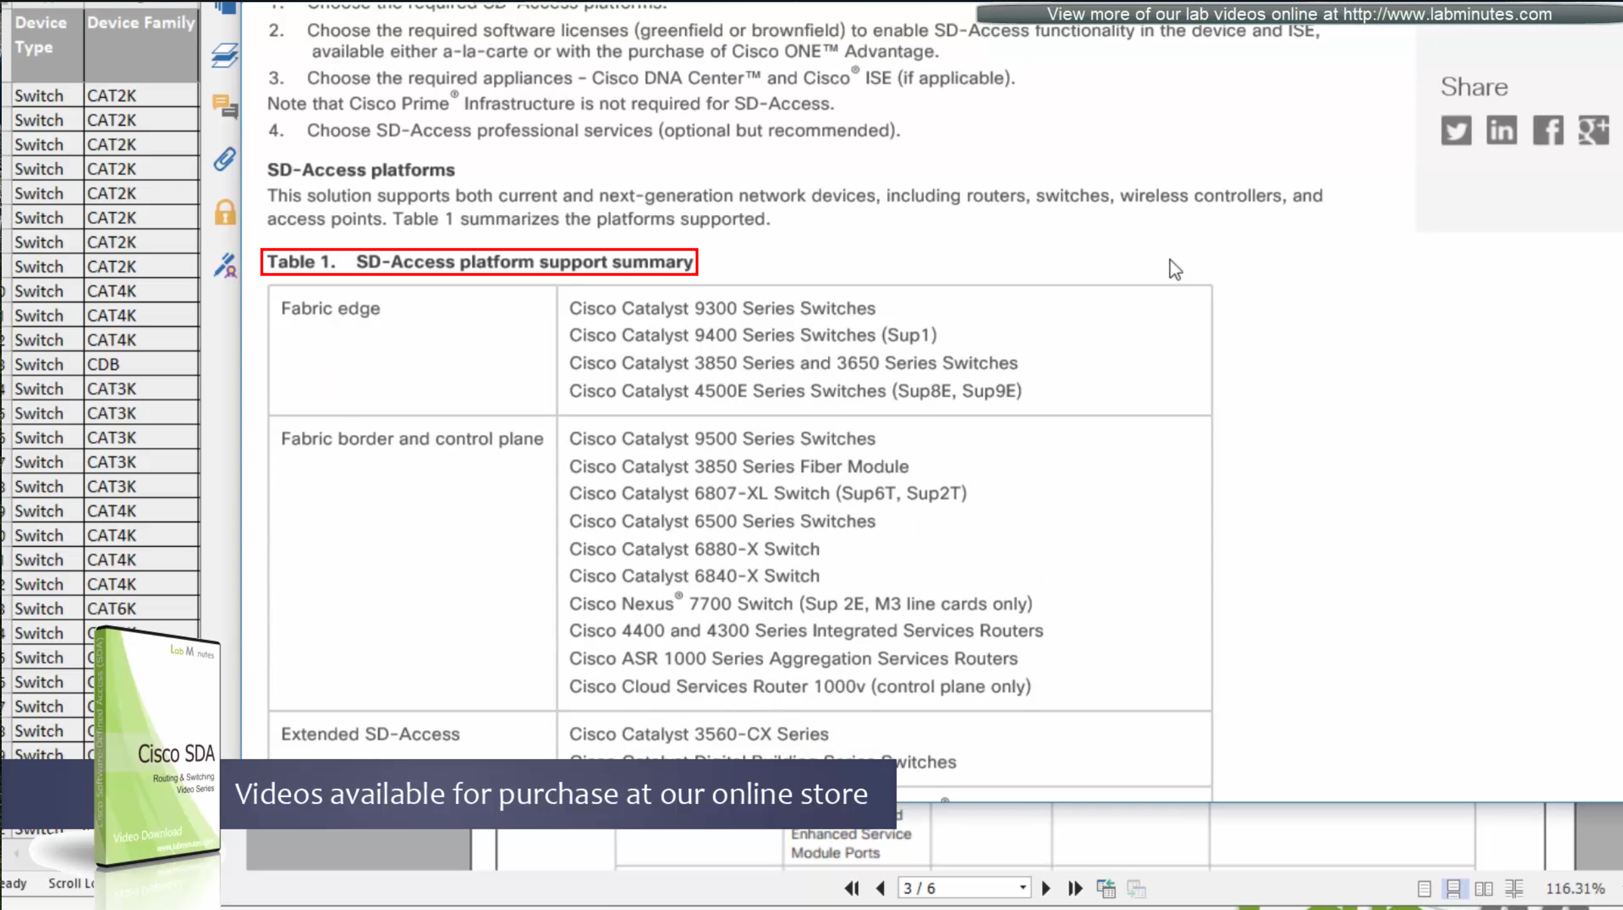Share page on Facebook
This screenshot has width=1623, height=910.
1548,131
